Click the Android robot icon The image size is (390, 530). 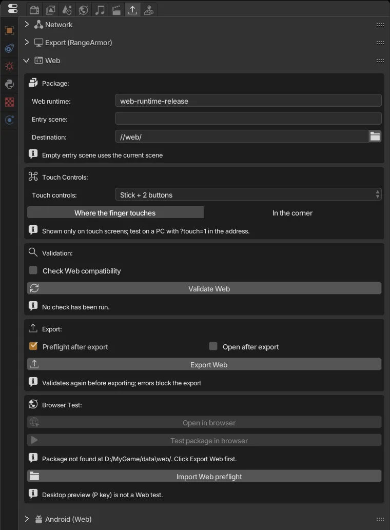39,519
